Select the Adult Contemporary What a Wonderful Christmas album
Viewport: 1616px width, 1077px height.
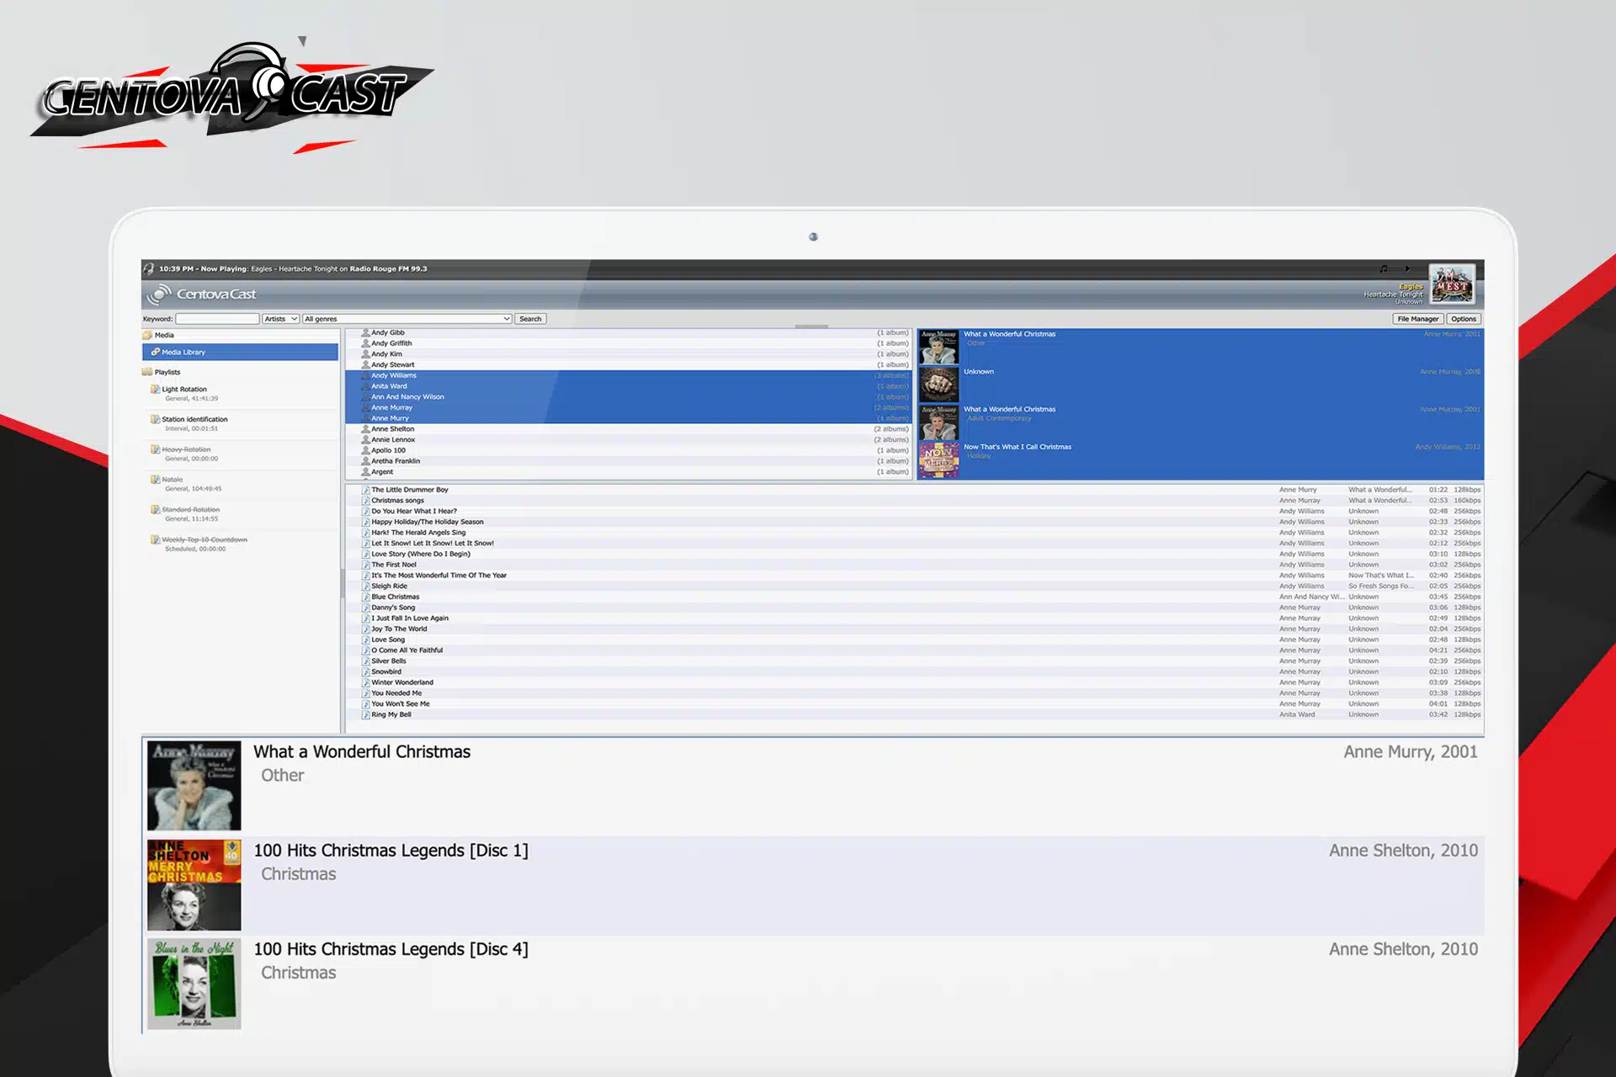(1200, 422)
